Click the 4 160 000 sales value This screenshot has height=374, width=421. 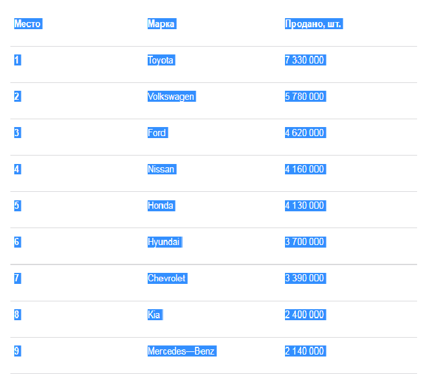(x=304, y=169)
